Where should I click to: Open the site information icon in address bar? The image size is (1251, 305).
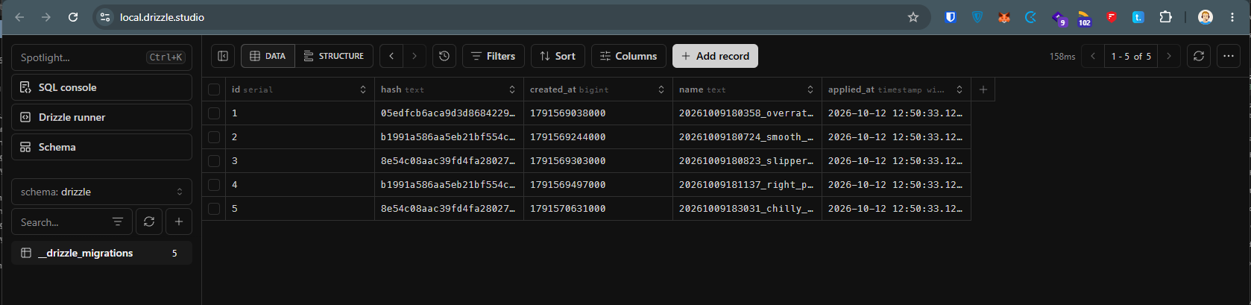click(x=105, y=17)
